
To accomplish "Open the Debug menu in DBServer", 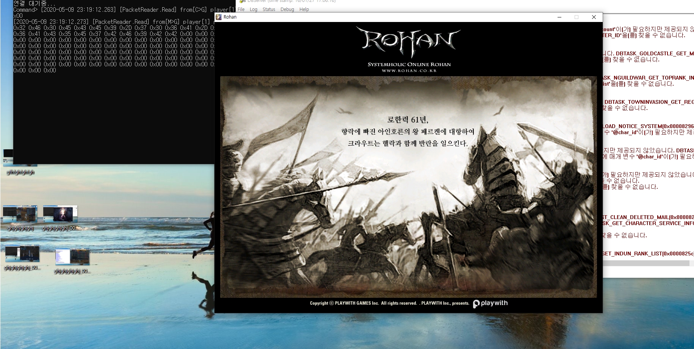I will coord(287,9).
